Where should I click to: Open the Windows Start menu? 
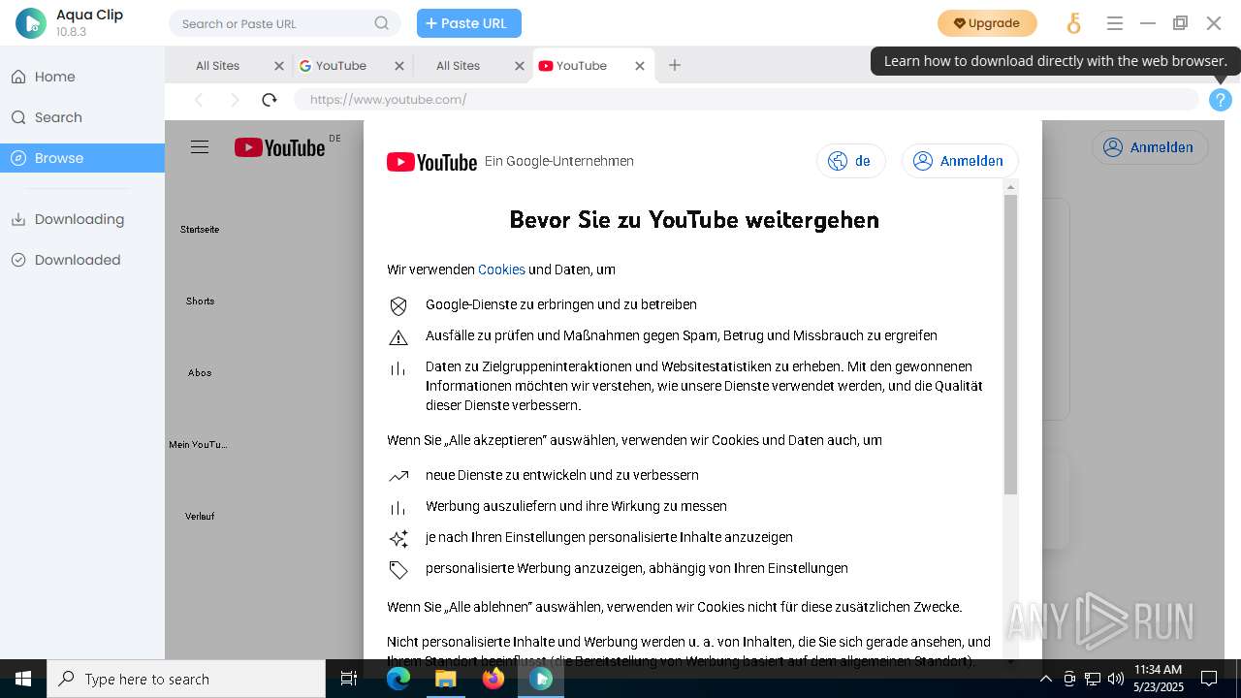click(23, 679)
